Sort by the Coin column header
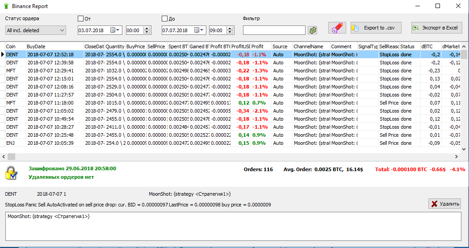Screen dimensions: 469x248 (16, 46)
